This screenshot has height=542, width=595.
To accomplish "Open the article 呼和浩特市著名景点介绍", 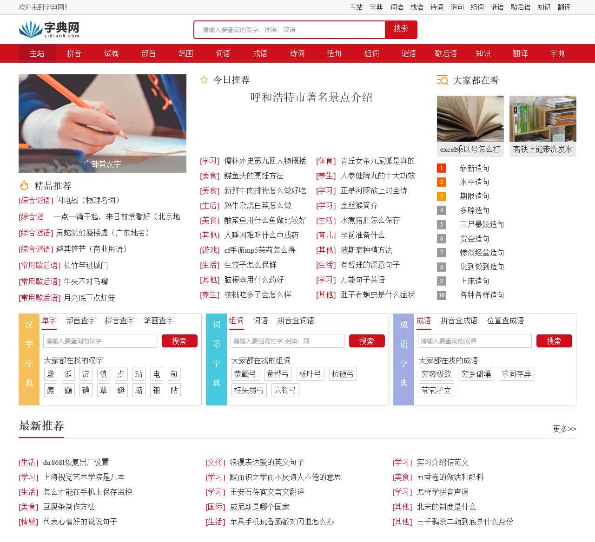I will click(x=312, y=98).
